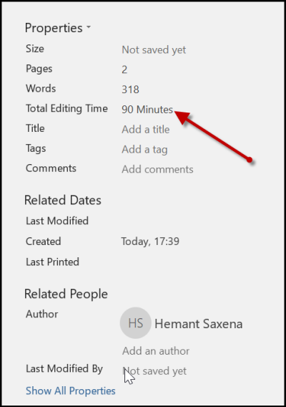Click the Total Editing Time label

pos(66,108)
